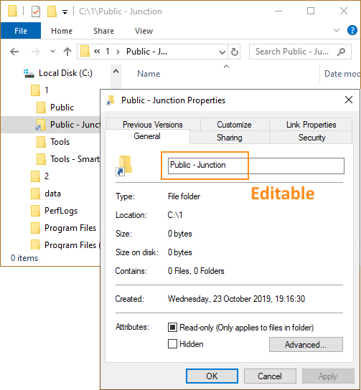The width and height of the screenshot is (361, 390).
Task: Select the Tools folder in tree
Action: [x=60, y=142]
